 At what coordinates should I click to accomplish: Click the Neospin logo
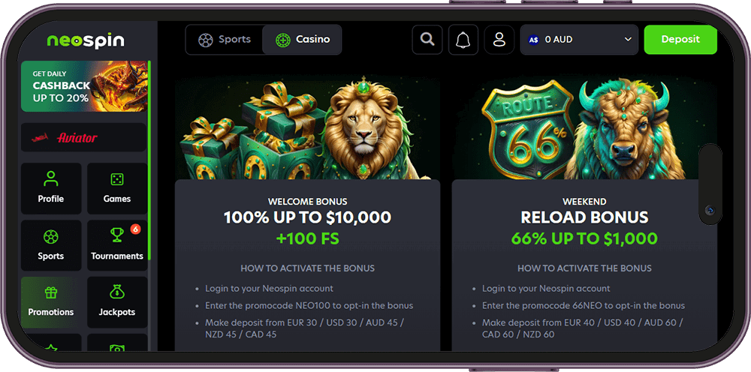point(86,41)
